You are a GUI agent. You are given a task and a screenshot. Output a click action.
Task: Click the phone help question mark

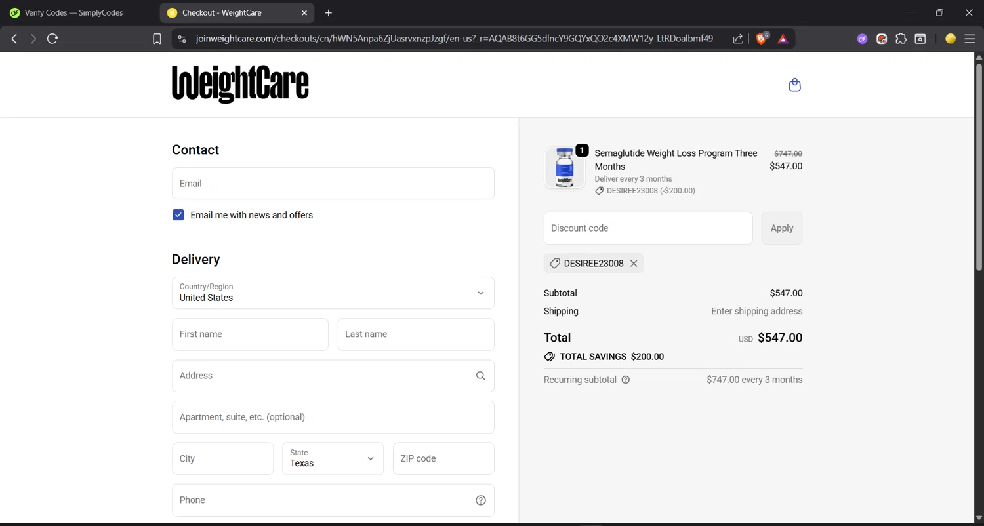481,500
